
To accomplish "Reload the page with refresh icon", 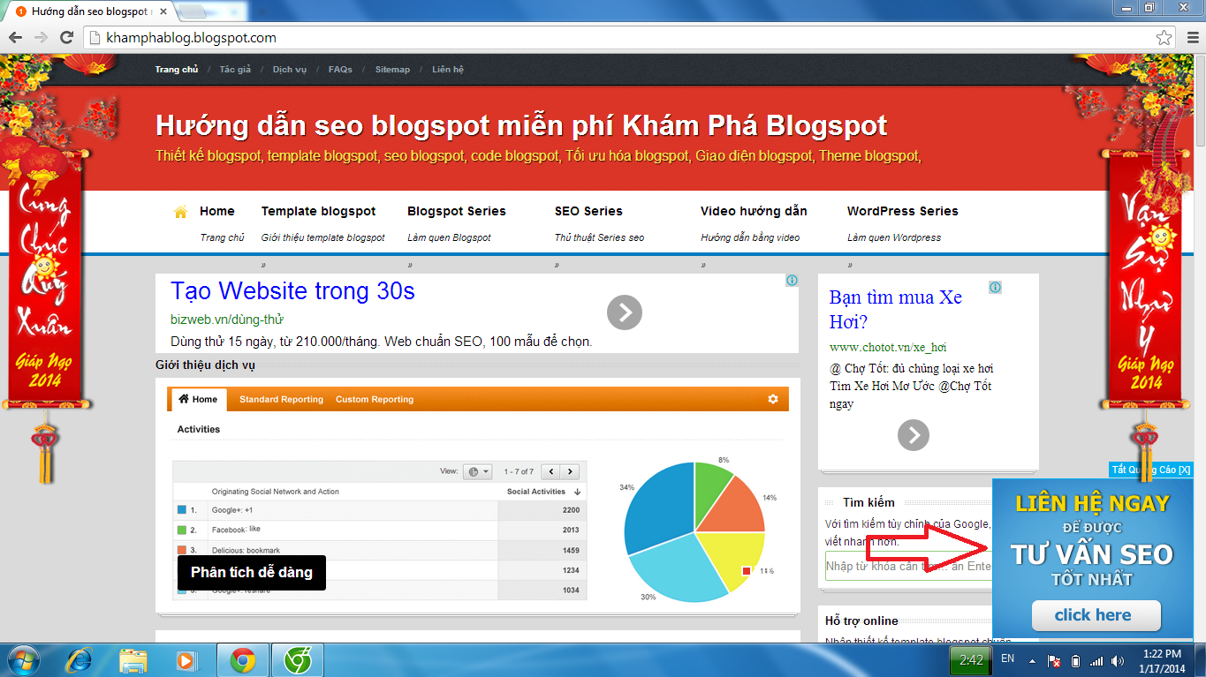I will pos(66,38).
